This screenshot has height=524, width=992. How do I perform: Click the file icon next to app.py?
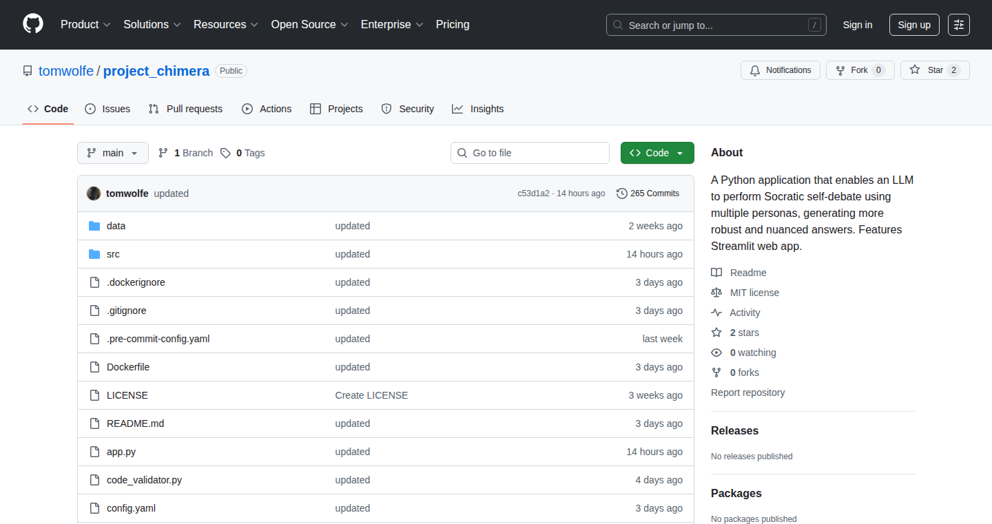(x=94, y=452)
